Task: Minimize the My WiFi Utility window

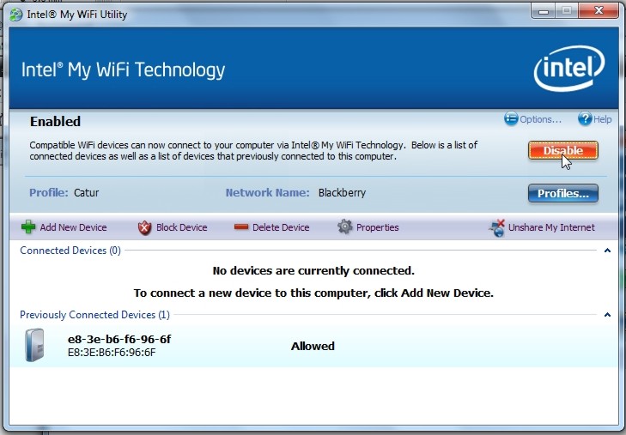Action: point(543,11)
